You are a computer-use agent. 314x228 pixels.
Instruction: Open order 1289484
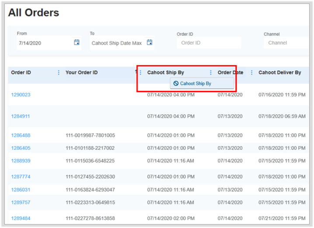tap(21, 218)
